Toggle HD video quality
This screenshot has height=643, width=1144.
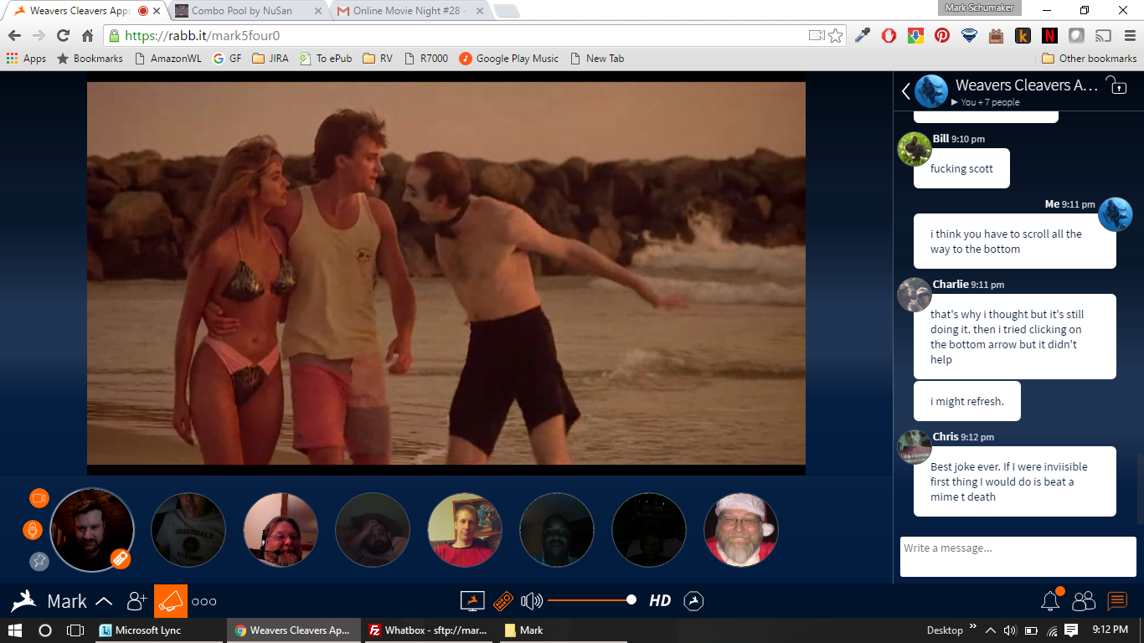(x=660, y=601)
